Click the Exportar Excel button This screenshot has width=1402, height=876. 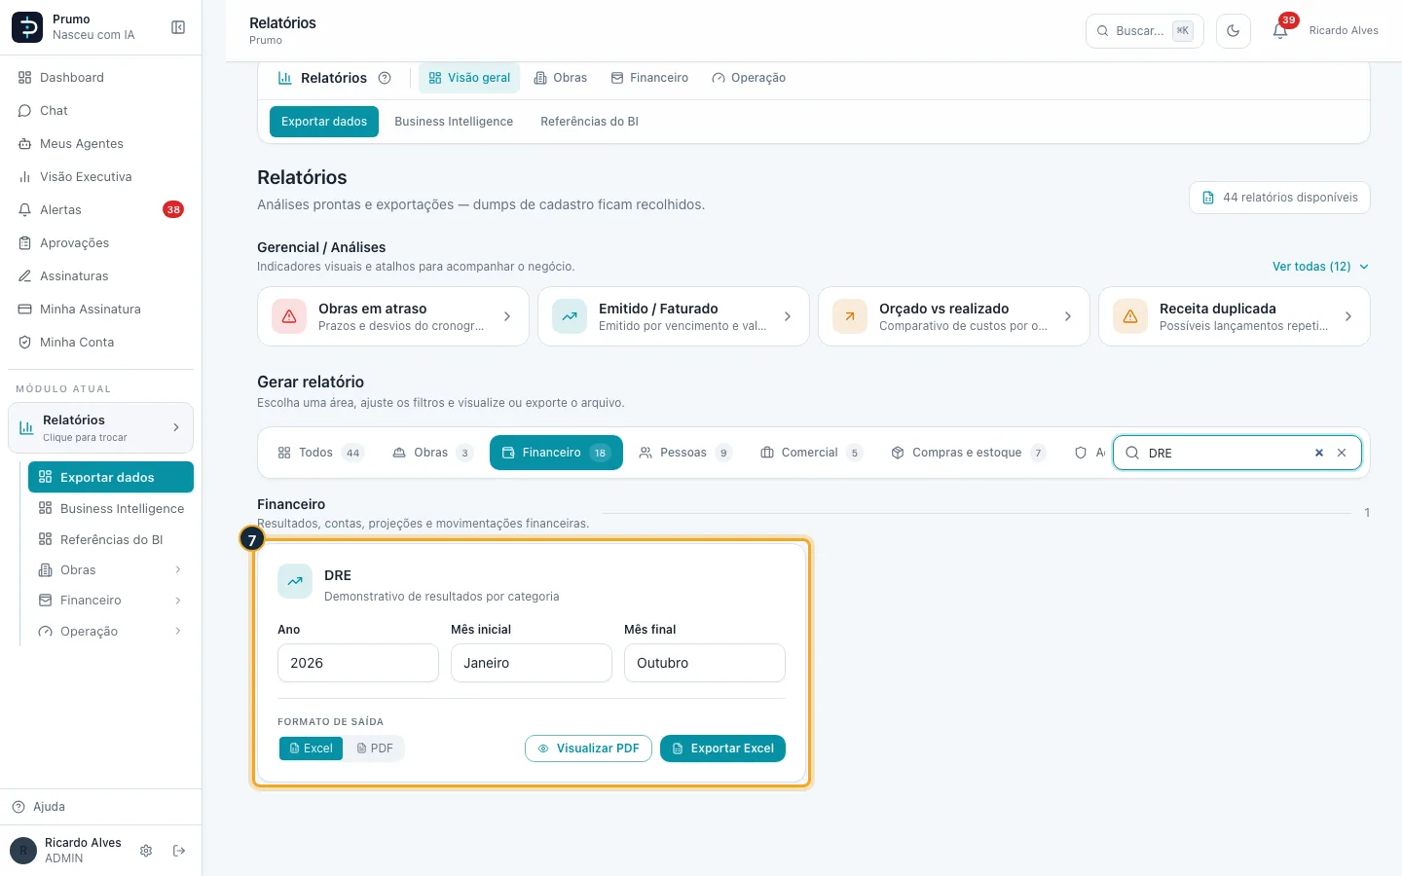722,748
